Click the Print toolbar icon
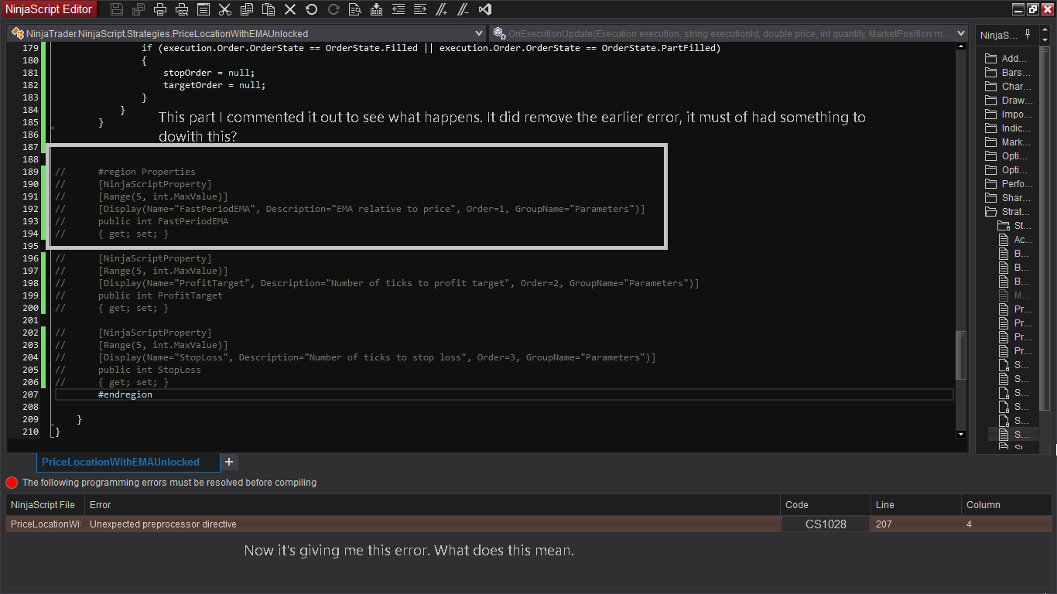The width and height of the screenshot is (1057, 594). pos(160,9)
